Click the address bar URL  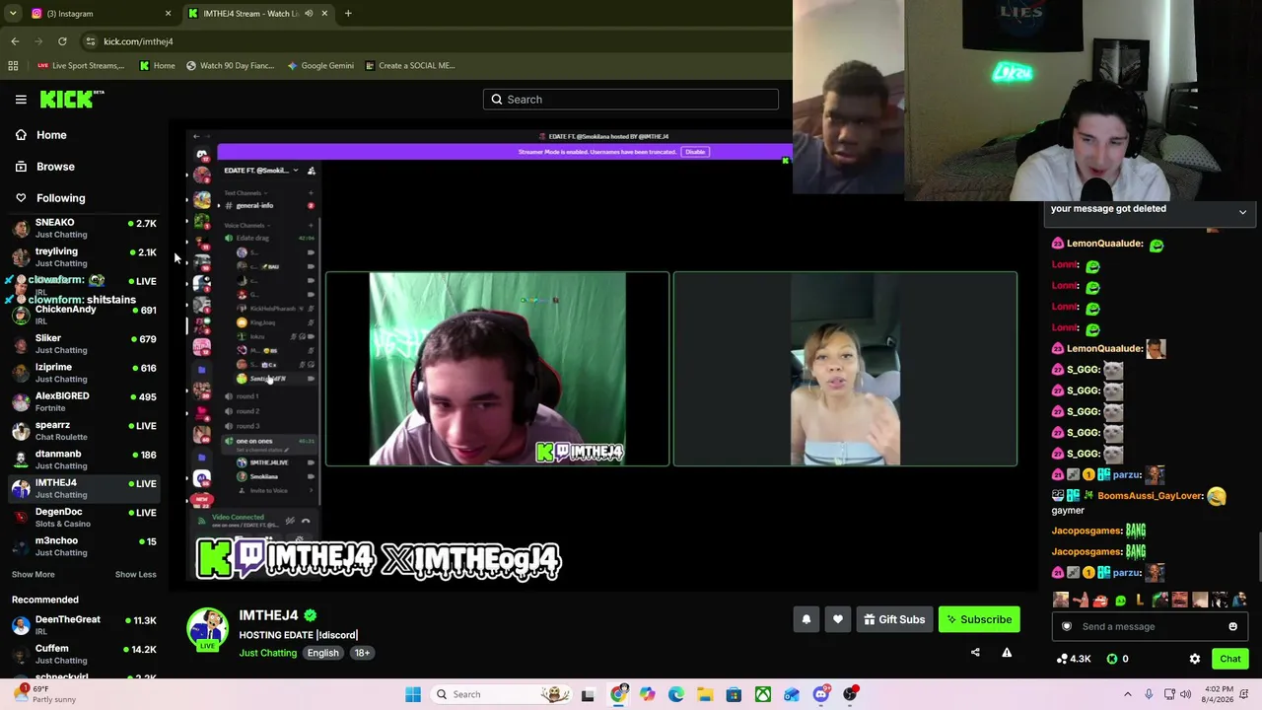point(138,41)
